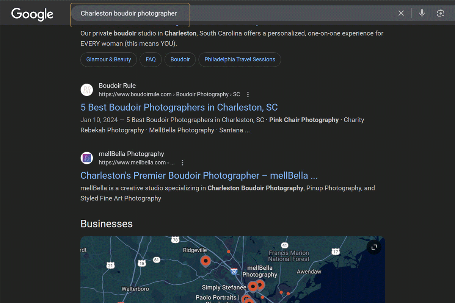
Task: Click the Google logo
Action: coord(32,14)
